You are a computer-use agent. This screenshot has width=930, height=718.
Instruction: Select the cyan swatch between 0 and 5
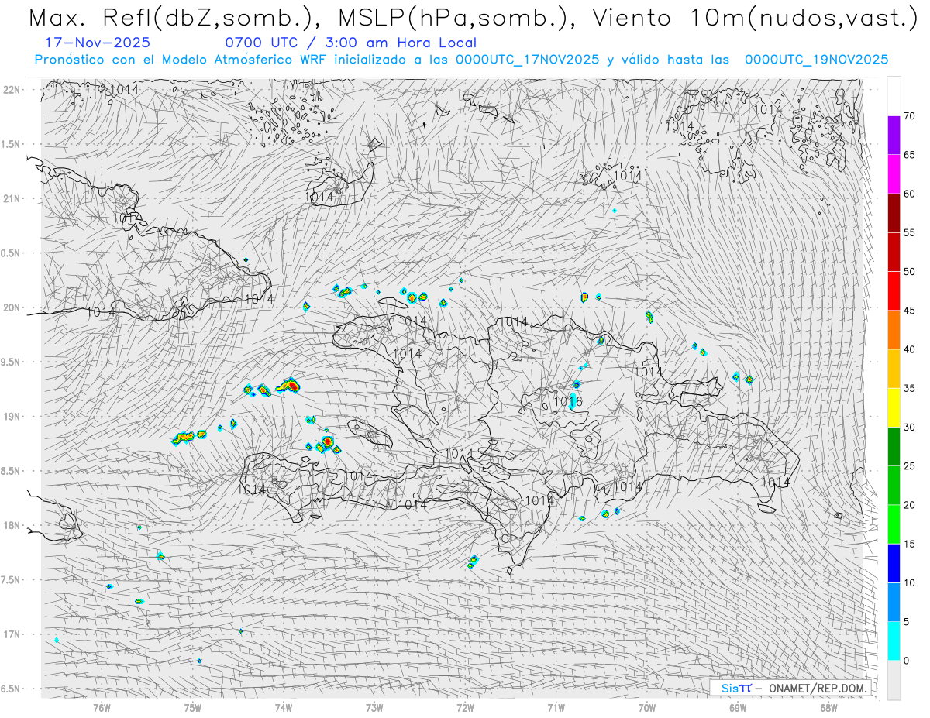pos(894,641)
